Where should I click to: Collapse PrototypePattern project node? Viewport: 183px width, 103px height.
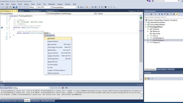coord(146,27)
